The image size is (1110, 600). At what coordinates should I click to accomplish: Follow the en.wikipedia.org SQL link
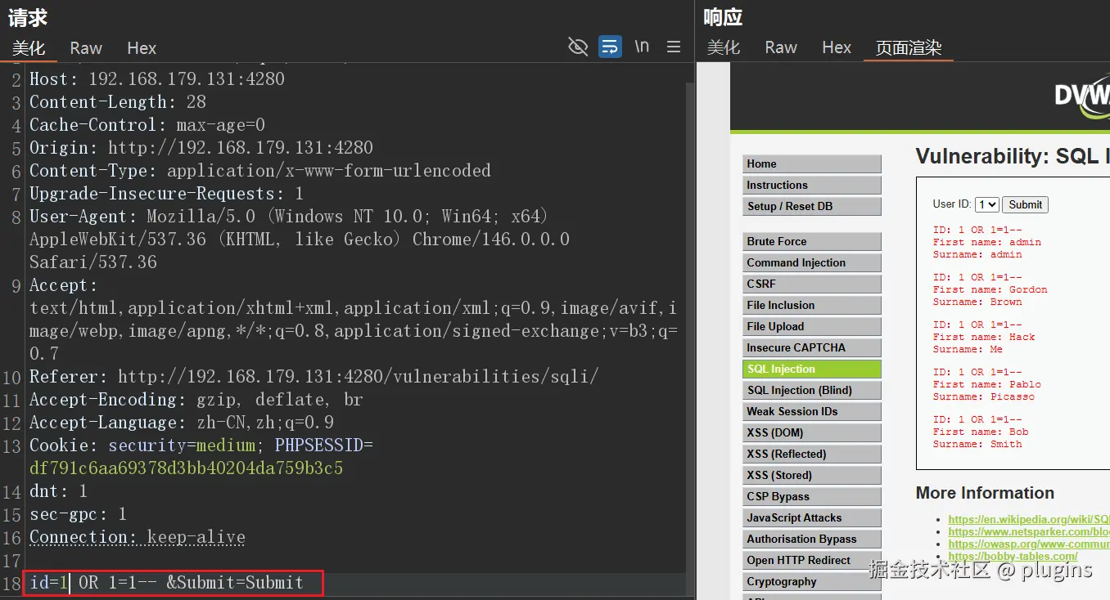[x=1029, y=519]
